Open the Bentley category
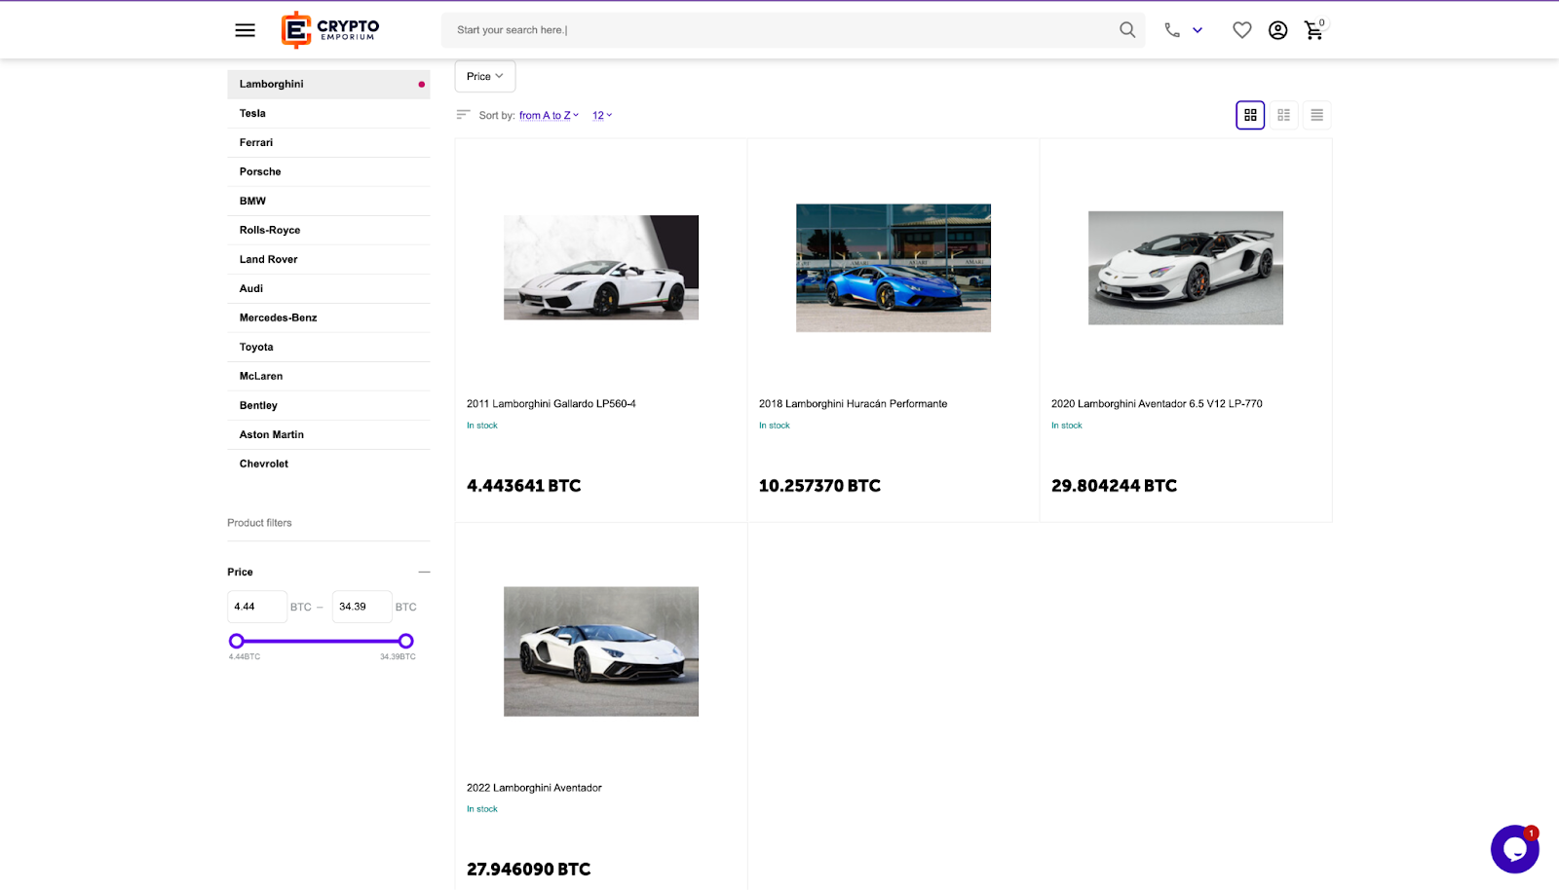This screenshot has height=890, width=1559. (x=328, y=405)
